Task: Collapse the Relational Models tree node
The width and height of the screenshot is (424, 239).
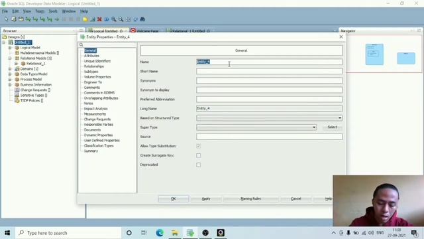Action: click(10, 58)
